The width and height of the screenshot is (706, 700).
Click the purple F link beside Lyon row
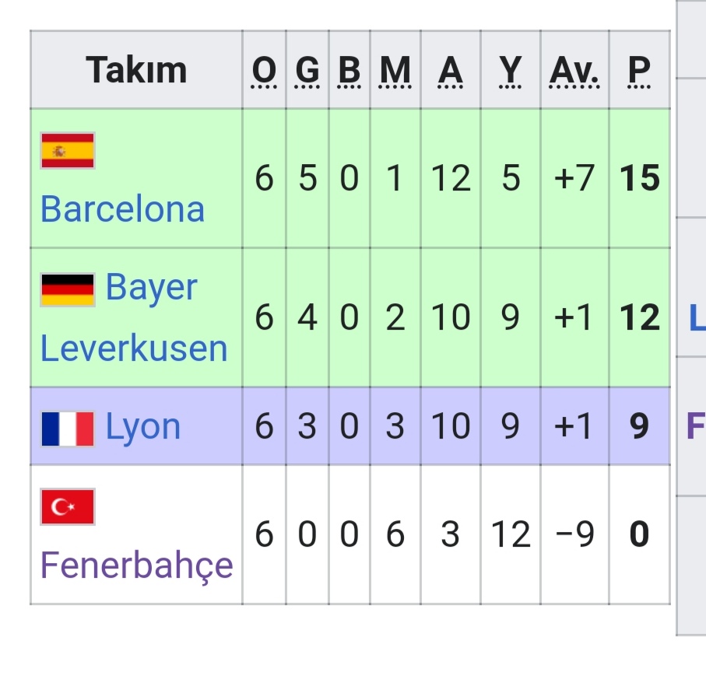(696, 426)
